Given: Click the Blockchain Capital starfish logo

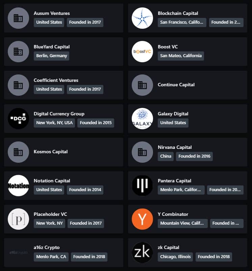Looking at the screenshot, I should (142, 18).
